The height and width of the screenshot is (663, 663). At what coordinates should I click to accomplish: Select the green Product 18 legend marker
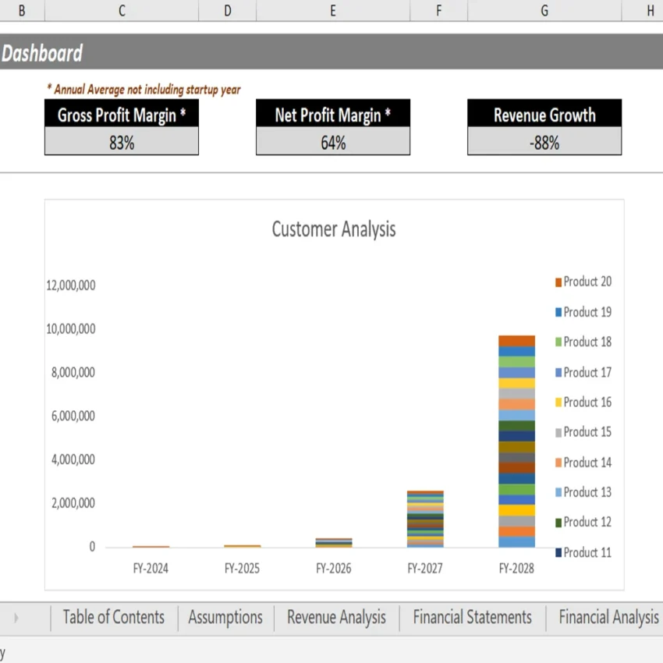click(x=555, y=342)
